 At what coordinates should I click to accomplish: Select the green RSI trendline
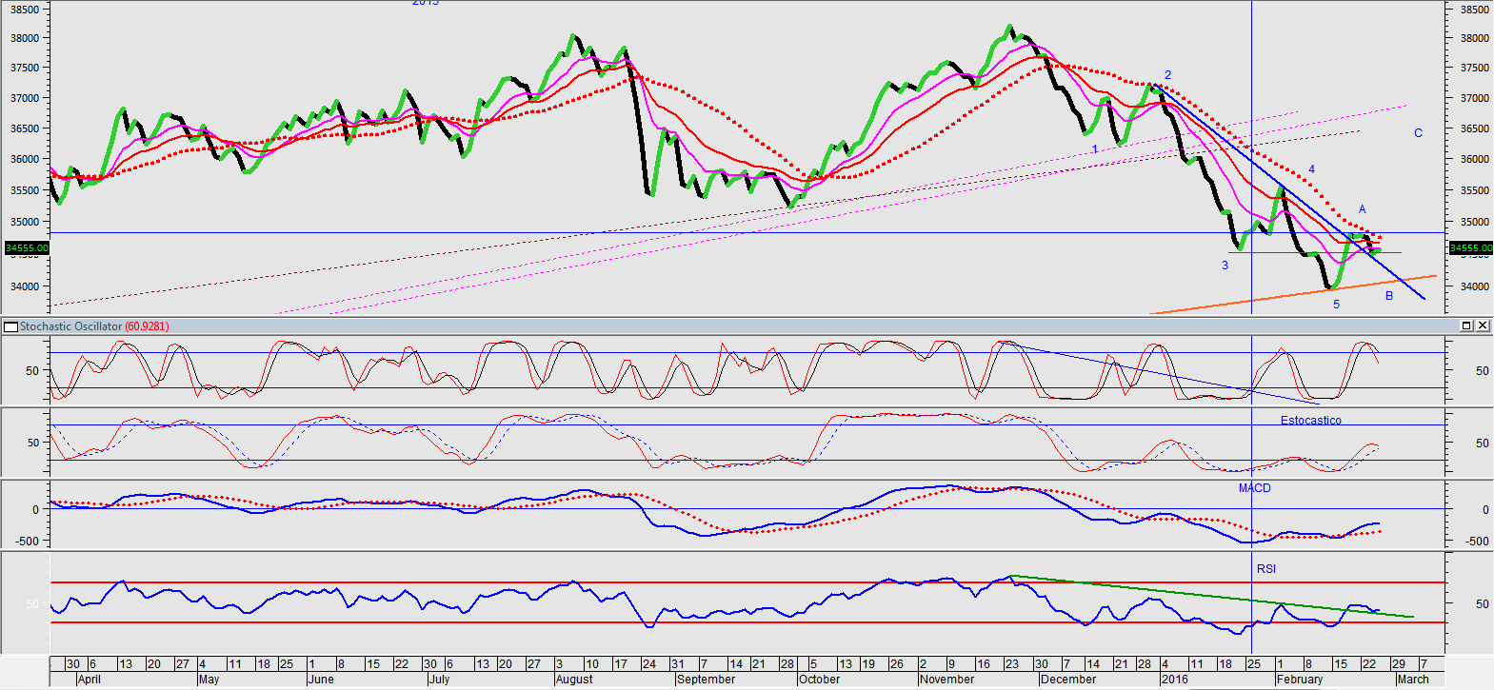click(1212, 597)
